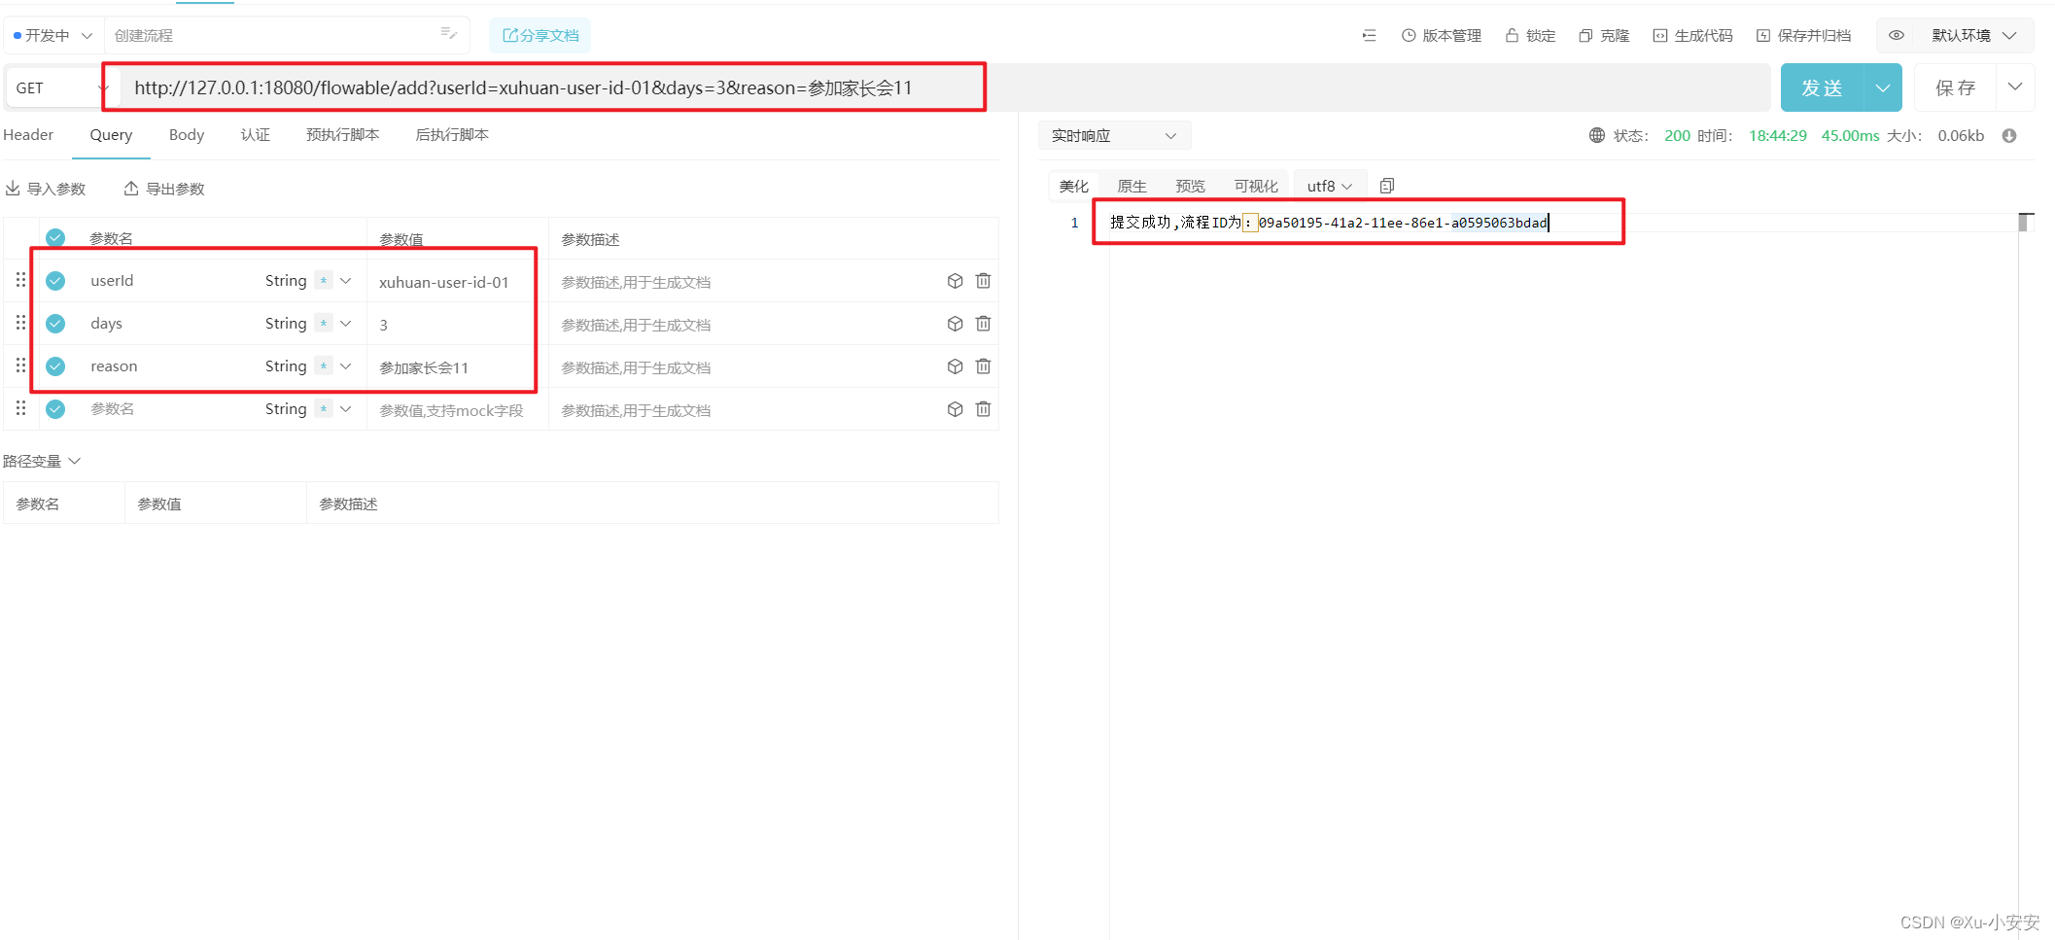Click the download icon beside 0.06kb

pyautogui.click(x=2009, y=135)
